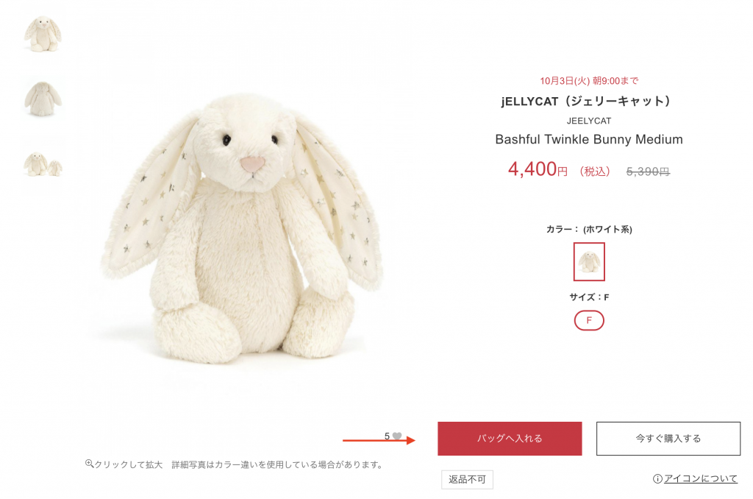
Task: Click the favorites count number 5
Action: (x=387, y=436)
